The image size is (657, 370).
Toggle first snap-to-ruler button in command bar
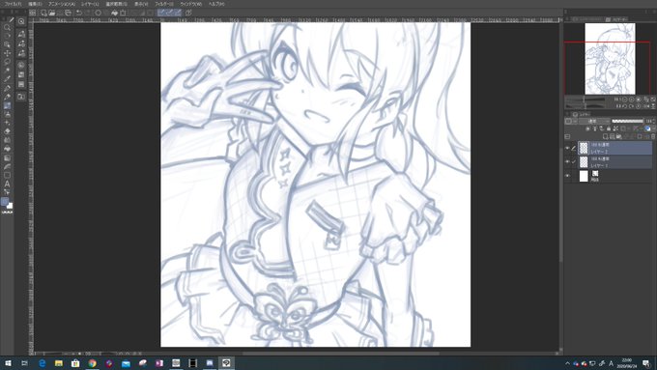tap(161, 13)
